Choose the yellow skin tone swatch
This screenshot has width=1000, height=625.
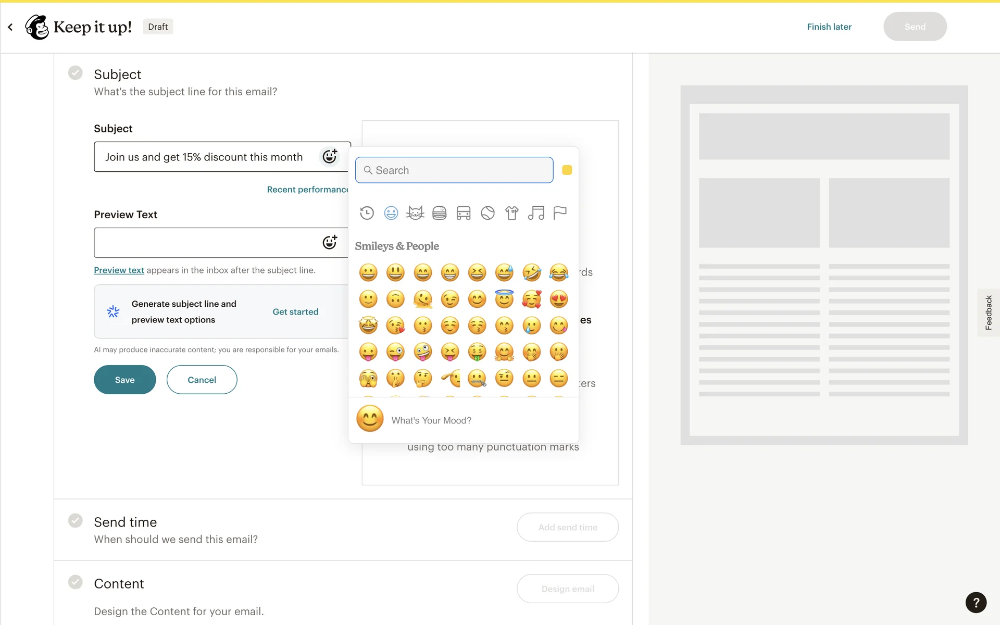[x=567, y=170]
